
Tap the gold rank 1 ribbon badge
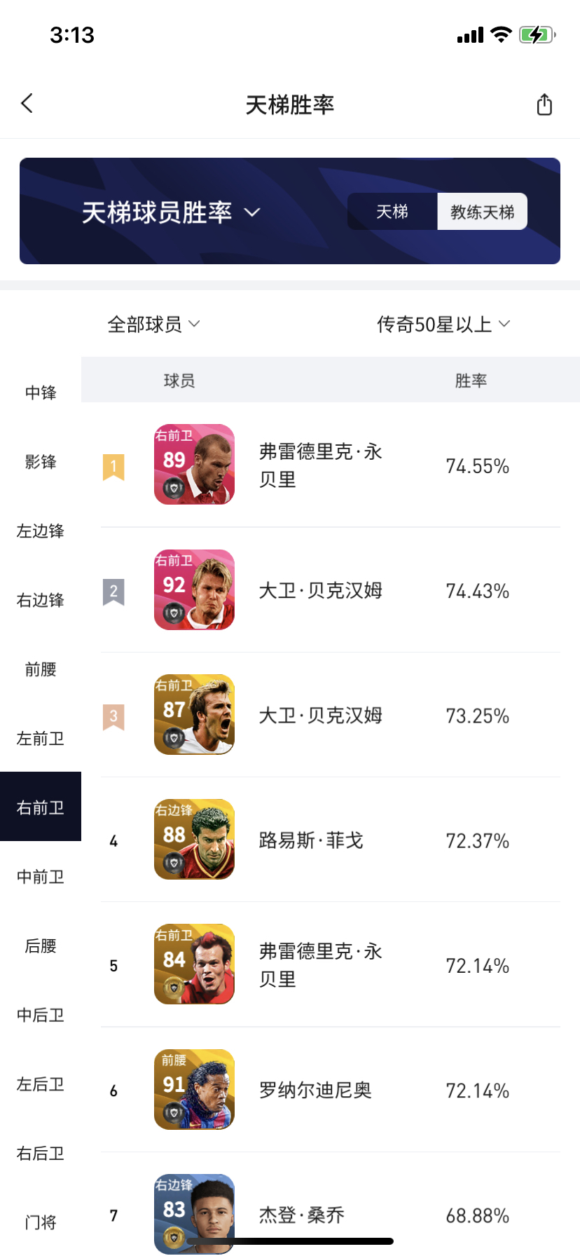(113, 467)
